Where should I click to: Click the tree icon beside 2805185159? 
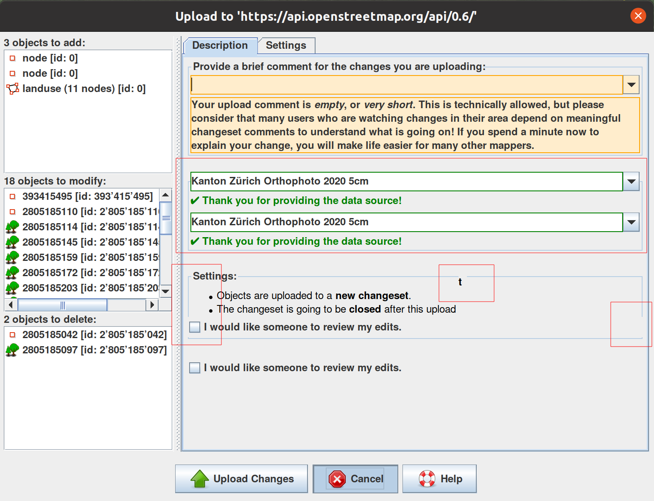click(12, 257)
